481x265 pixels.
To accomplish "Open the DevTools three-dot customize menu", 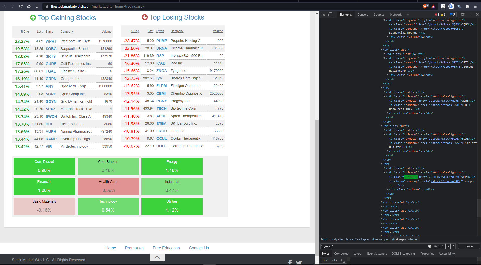I will pyautogui.click(x=470, y=14).
